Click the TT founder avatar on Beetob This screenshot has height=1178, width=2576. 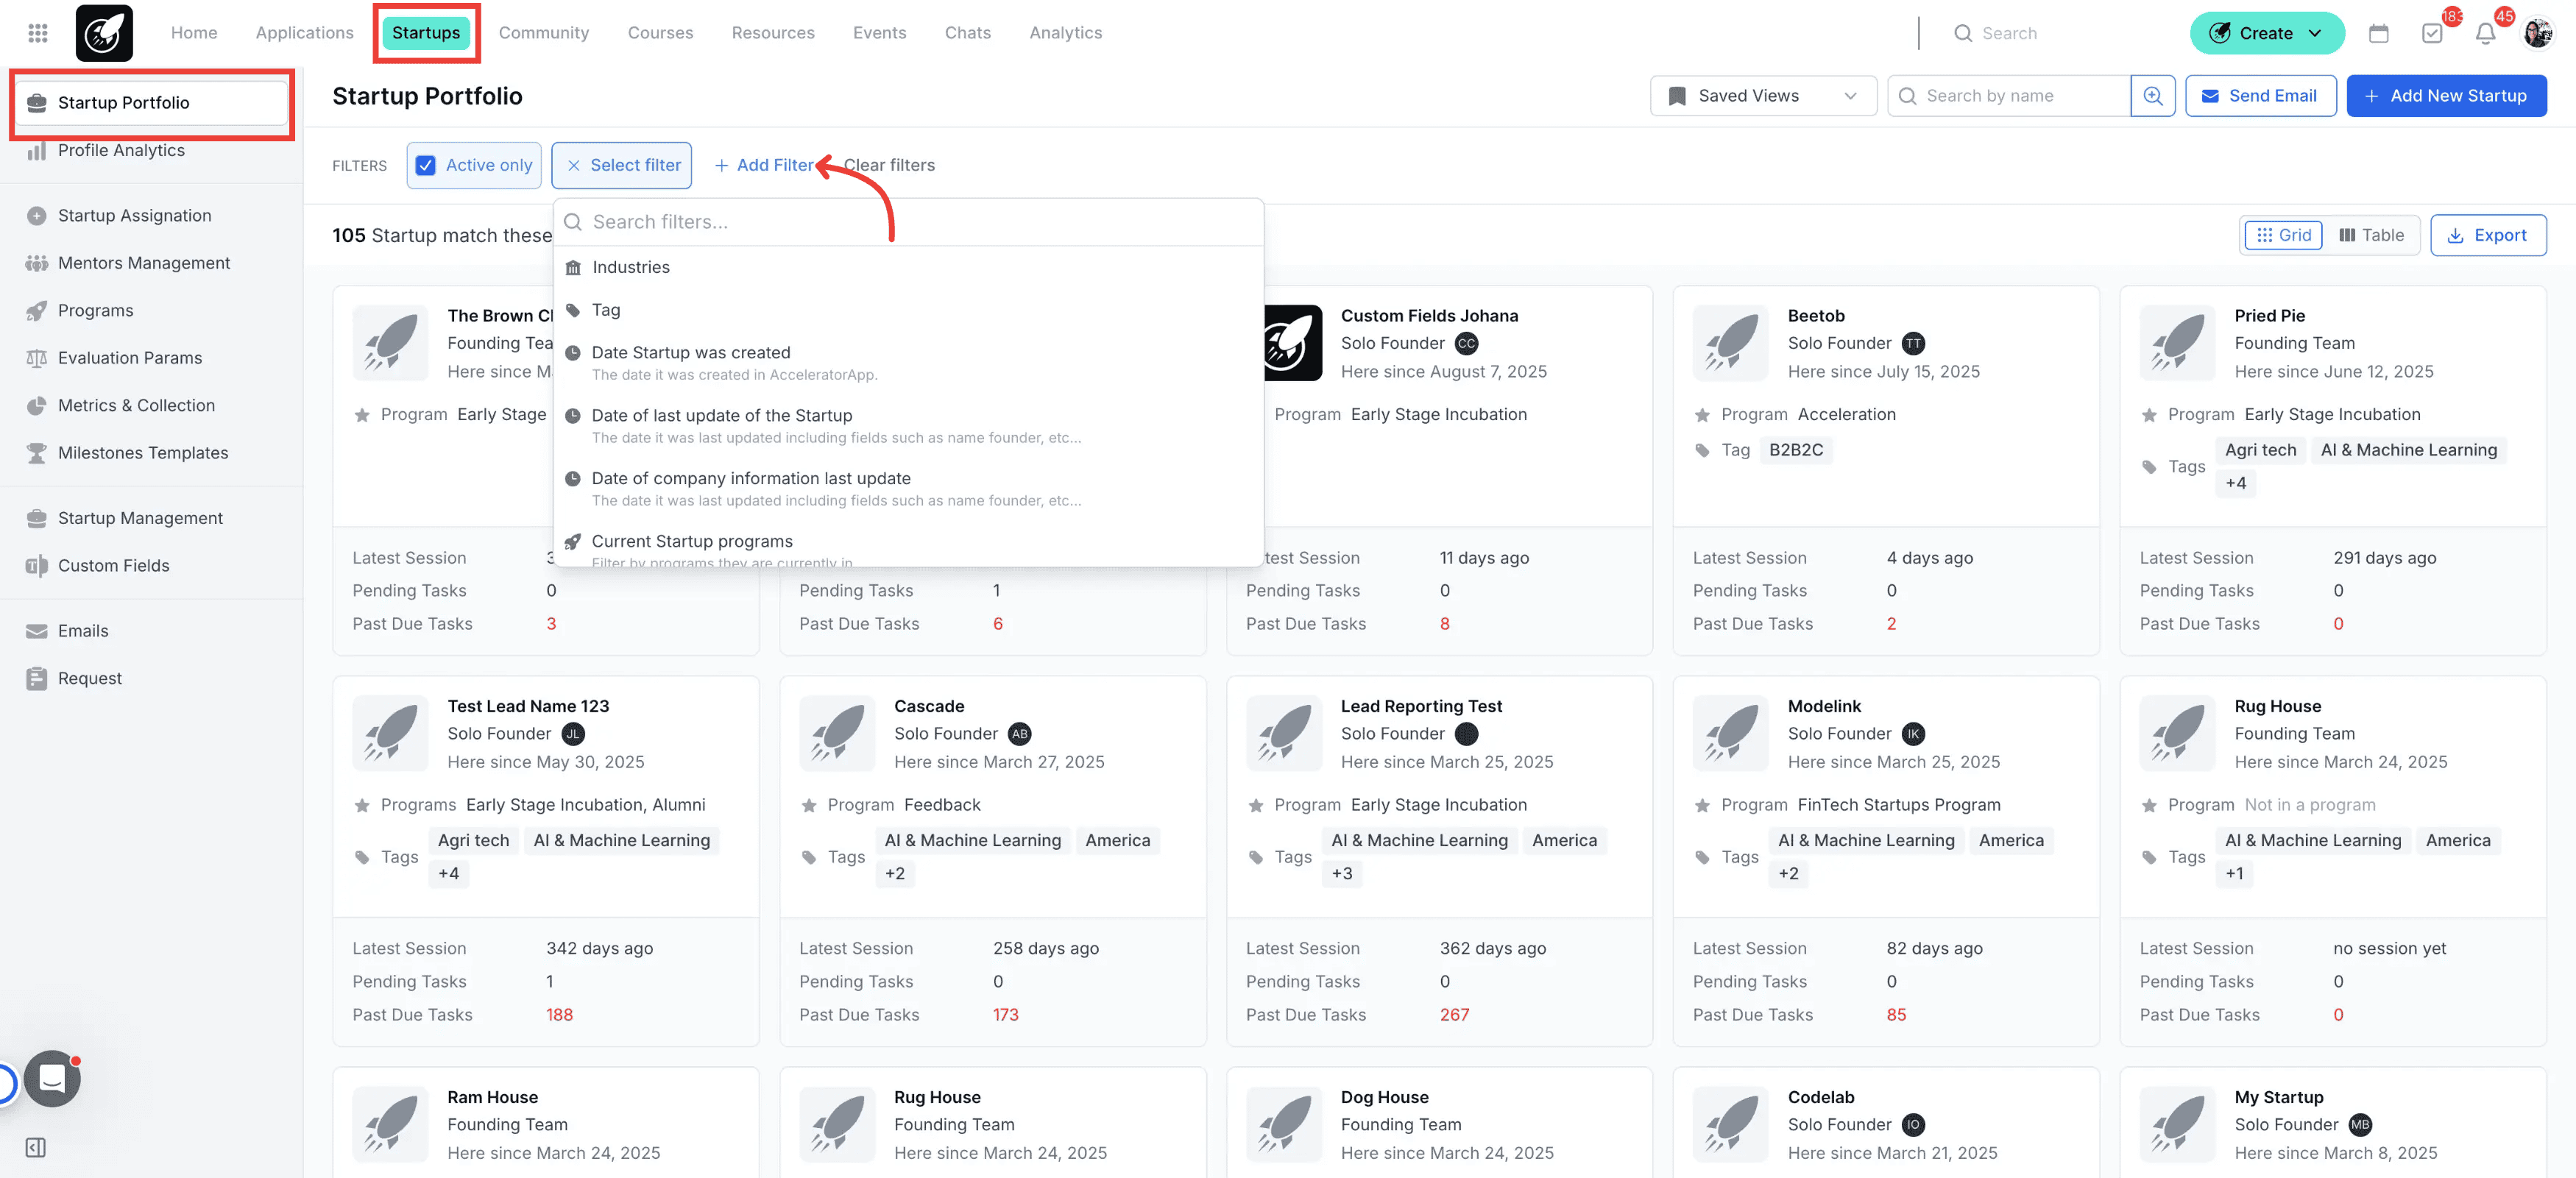pos(1913,343)
